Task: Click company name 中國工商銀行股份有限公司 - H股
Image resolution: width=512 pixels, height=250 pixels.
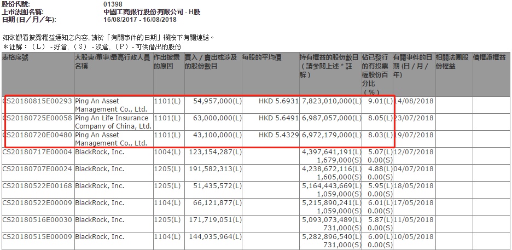Action: coord(152,12)
